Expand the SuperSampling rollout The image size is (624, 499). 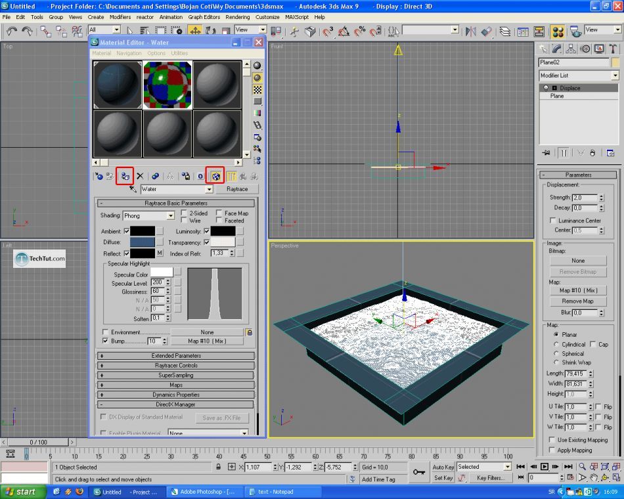[x=176, y=375]
